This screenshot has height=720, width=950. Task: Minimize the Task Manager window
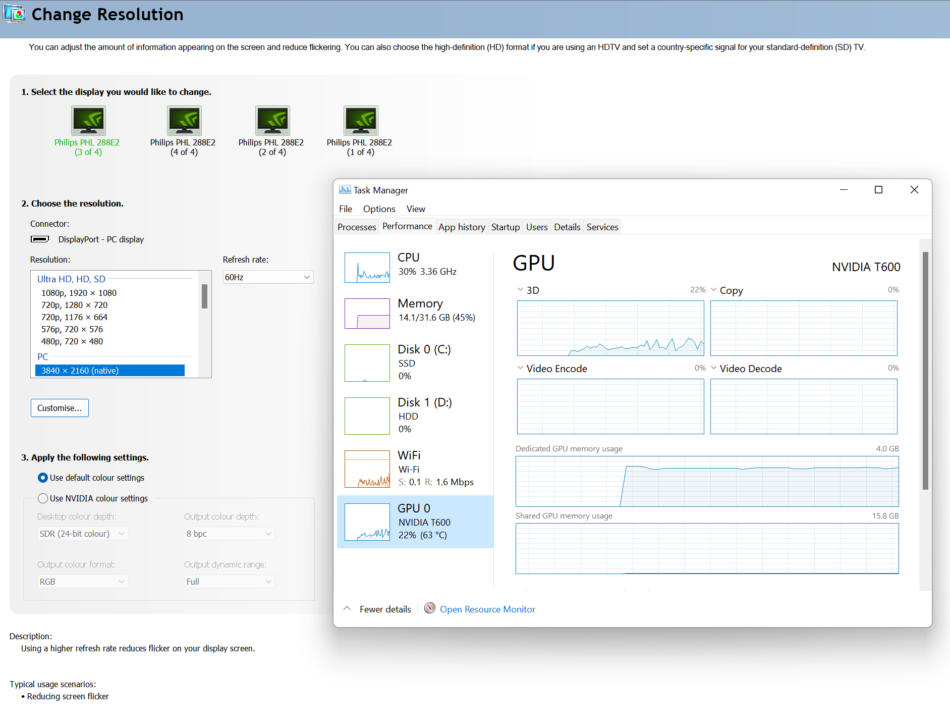[x=844, y=190]
